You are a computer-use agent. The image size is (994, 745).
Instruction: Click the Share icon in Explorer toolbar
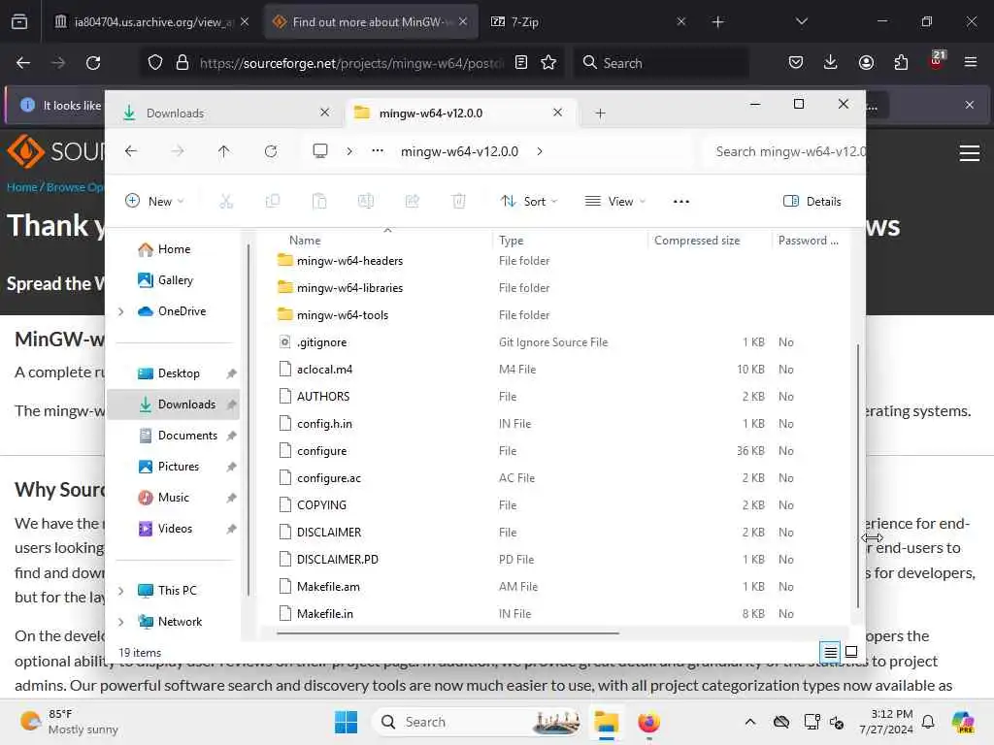point(412,202)
